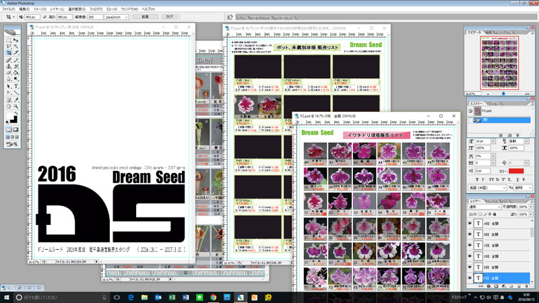Screen dimensions: 539x303
Task: Select the Lasso tool
Action: [9, 46]
